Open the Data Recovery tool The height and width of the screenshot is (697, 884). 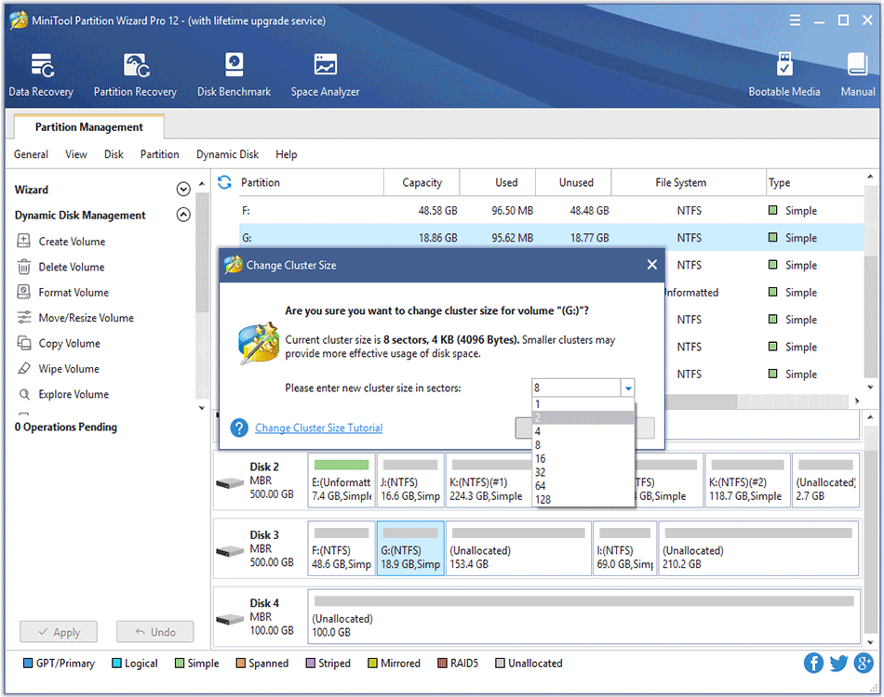pyautogui.click(x=41, y=75)
